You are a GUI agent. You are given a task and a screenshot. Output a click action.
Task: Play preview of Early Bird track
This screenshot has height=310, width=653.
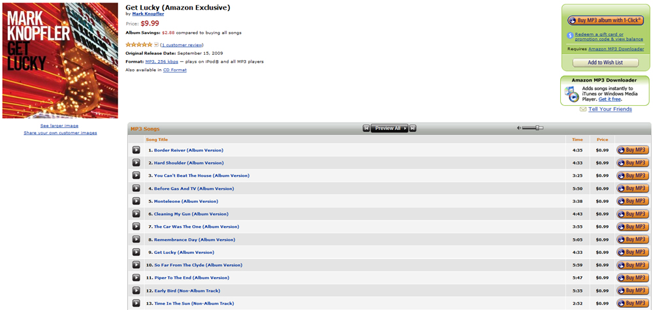[136, 290]
